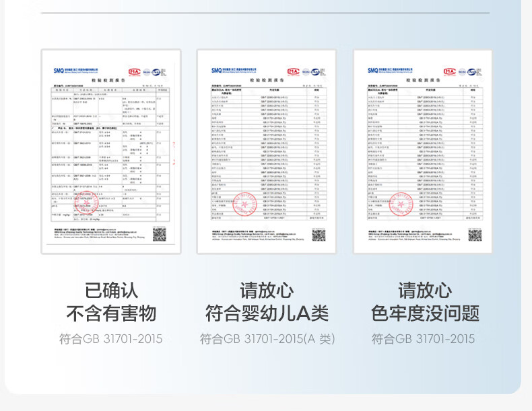
Task: Click the '不含有害物' heading
Action: click(x=111, y=313)
